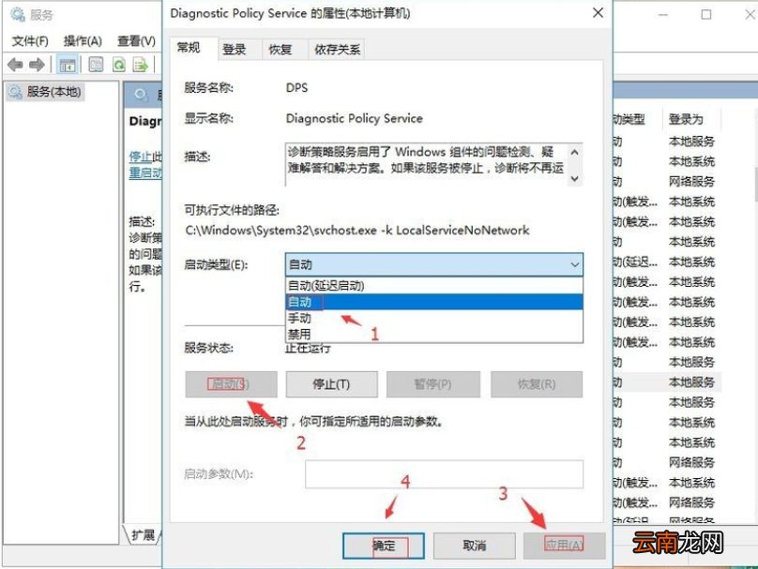Close the Diagnostic Policy Service properties dialog
Screen dimensions: 758x569
click(x=598, y=13)
